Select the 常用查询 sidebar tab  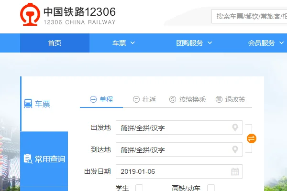coord(44,159)
